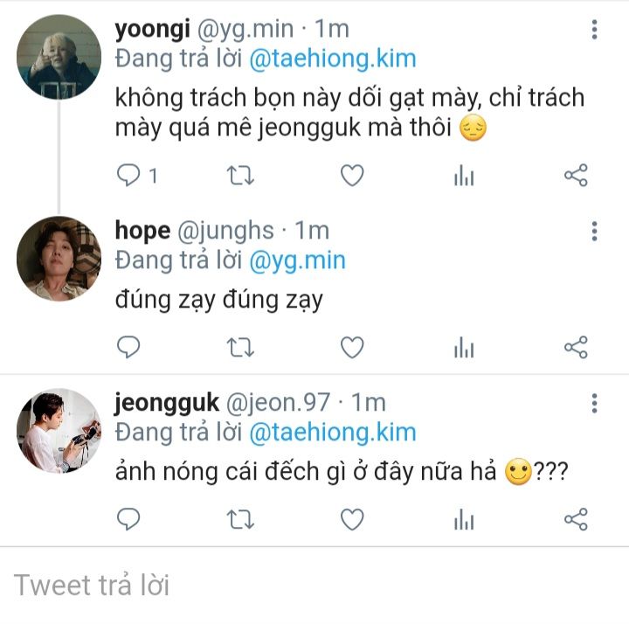Screen dimensions: 629x624
Task: Like hope's tweet with heart
Action: coord(351,348)
